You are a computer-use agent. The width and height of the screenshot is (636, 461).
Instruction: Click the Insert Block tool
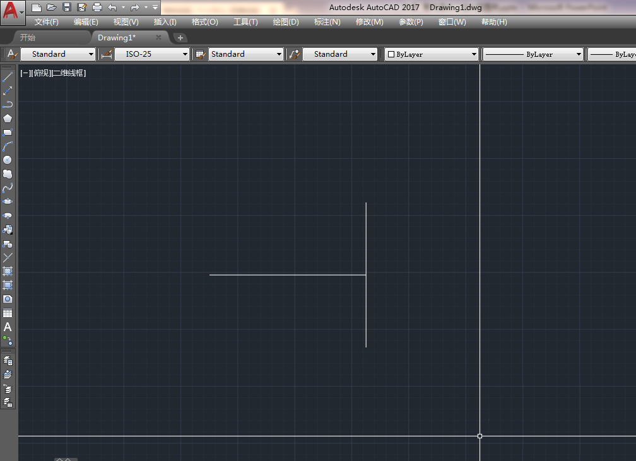tap(8, 230)
